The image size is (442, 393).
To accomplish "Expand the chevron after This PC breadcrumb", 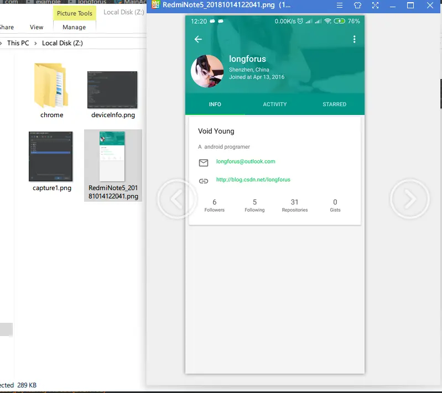I will coord(35,43).
